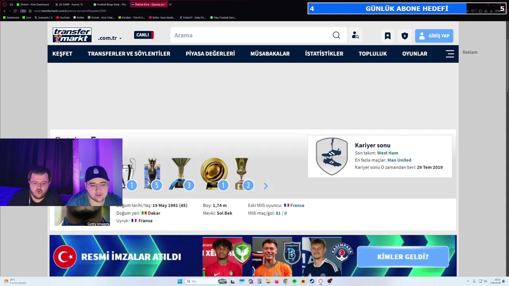Switch to the SARR - Arama / X tab
Image resolution: width=509 pixels, height=286 pixels.
(70, 4)
